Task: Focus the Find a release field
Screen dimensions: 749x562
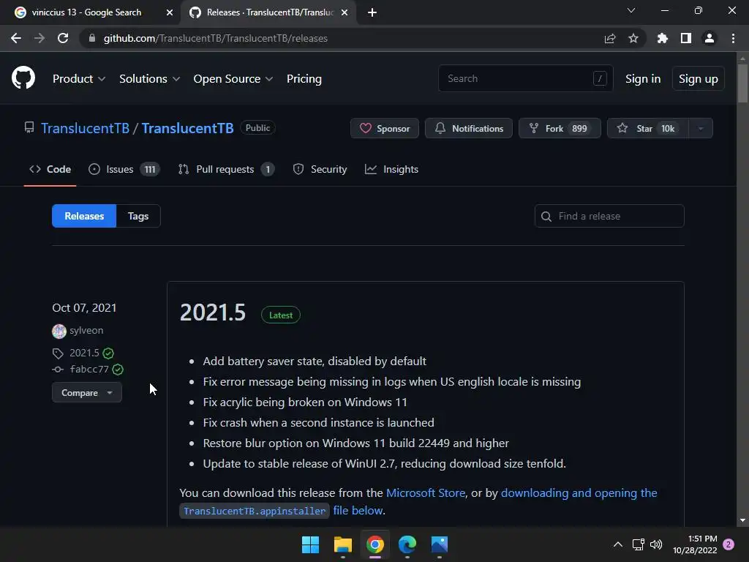Action: [x=609, y=216]
